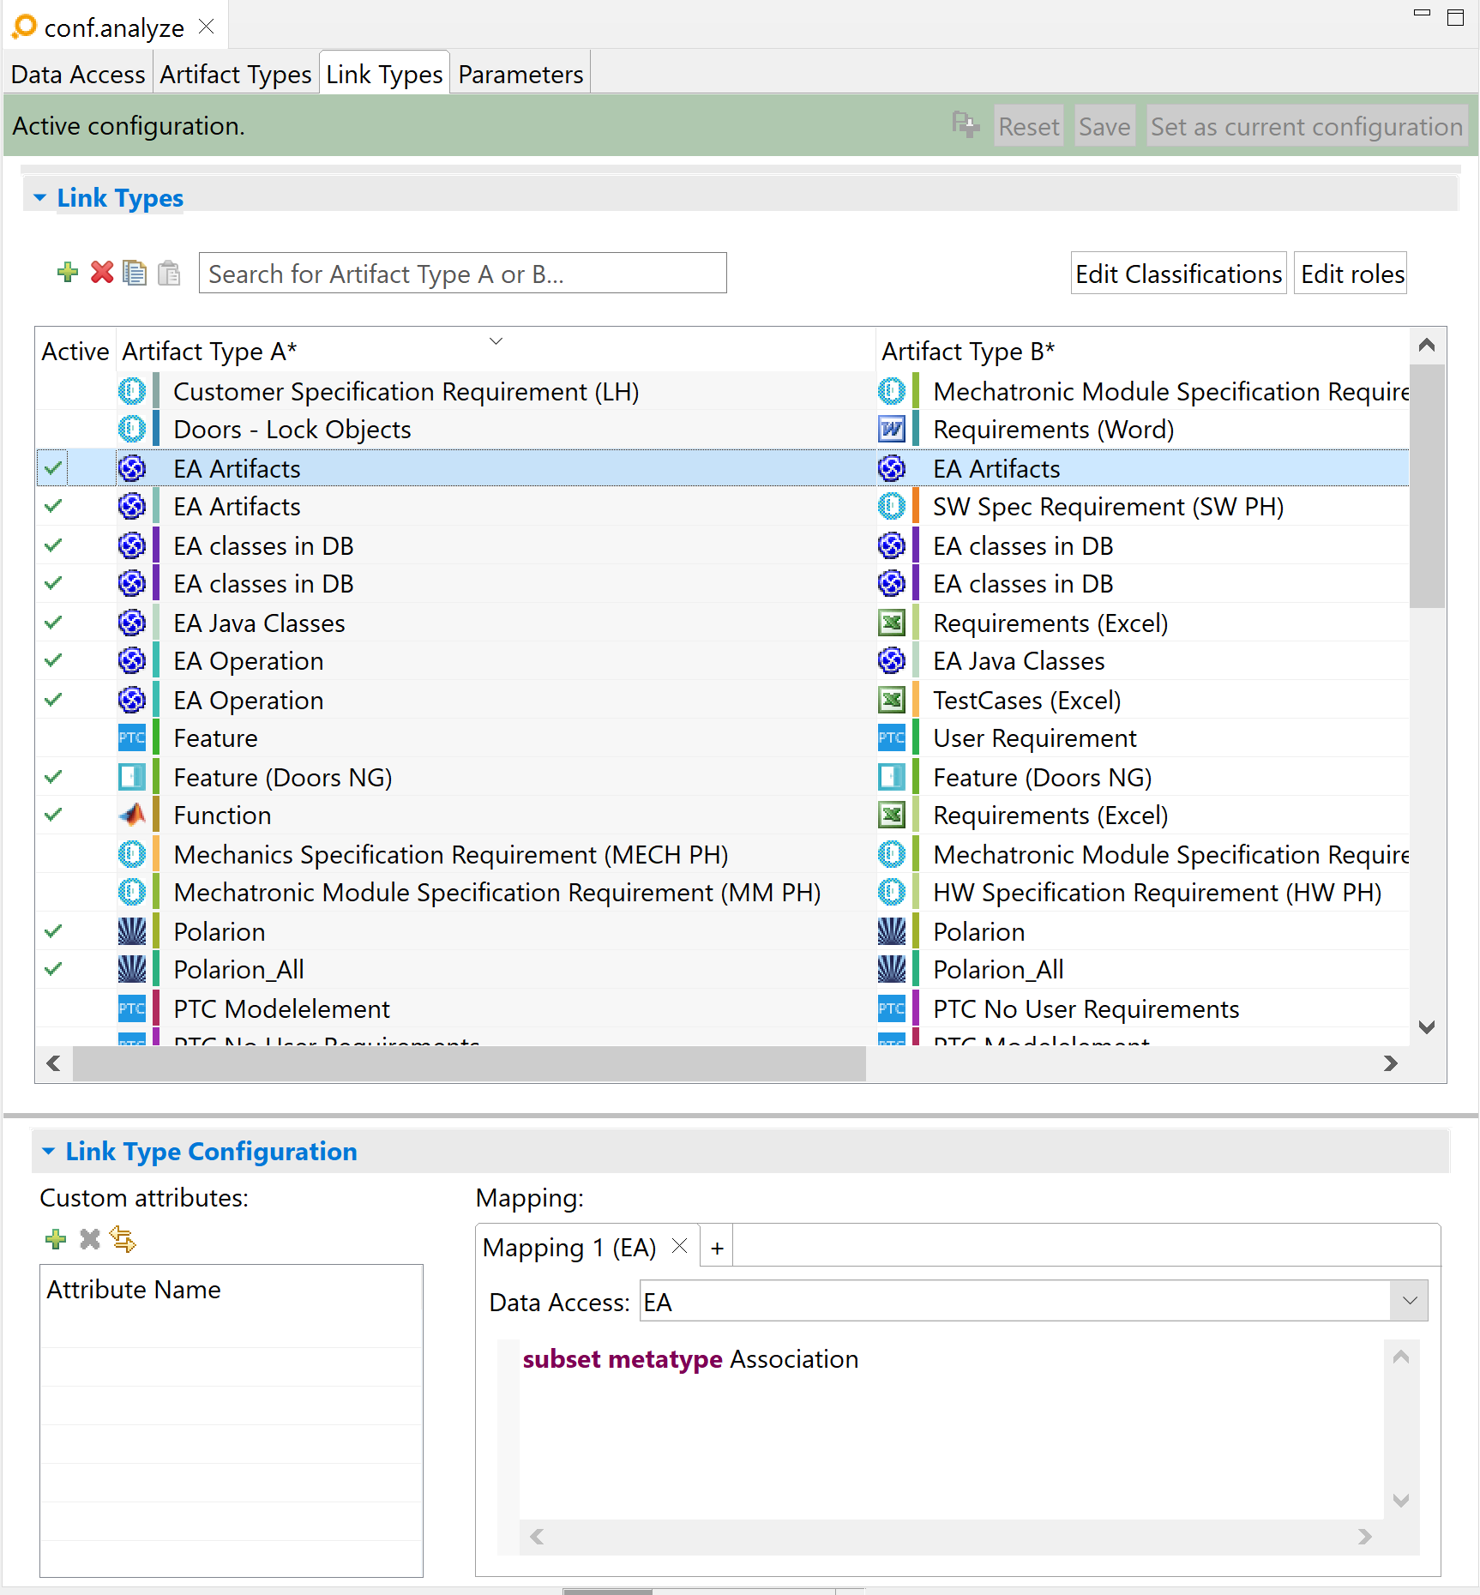
Task: Select the Mechanics Specification Requirement (MECH PH) row
Action: tap(722, 854)
